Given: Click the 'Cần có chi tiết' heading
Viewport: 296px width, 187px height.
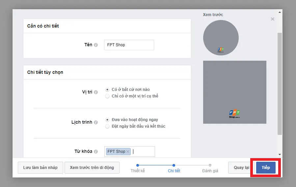Looking at the screenshot, I should tap(43, 26).
